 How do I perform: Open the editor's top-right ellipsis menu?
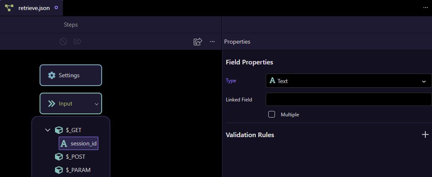coord(425,8)
